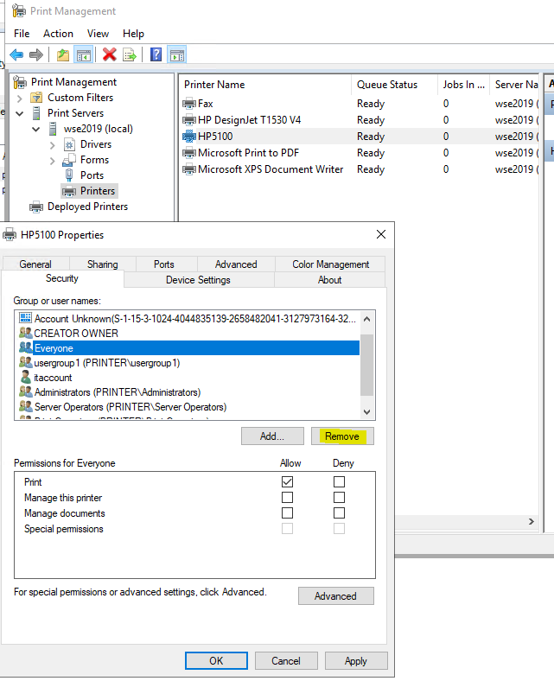The image size is (554, 681).
Task: Click the Administrators group icon
Action: pos(26,391)
